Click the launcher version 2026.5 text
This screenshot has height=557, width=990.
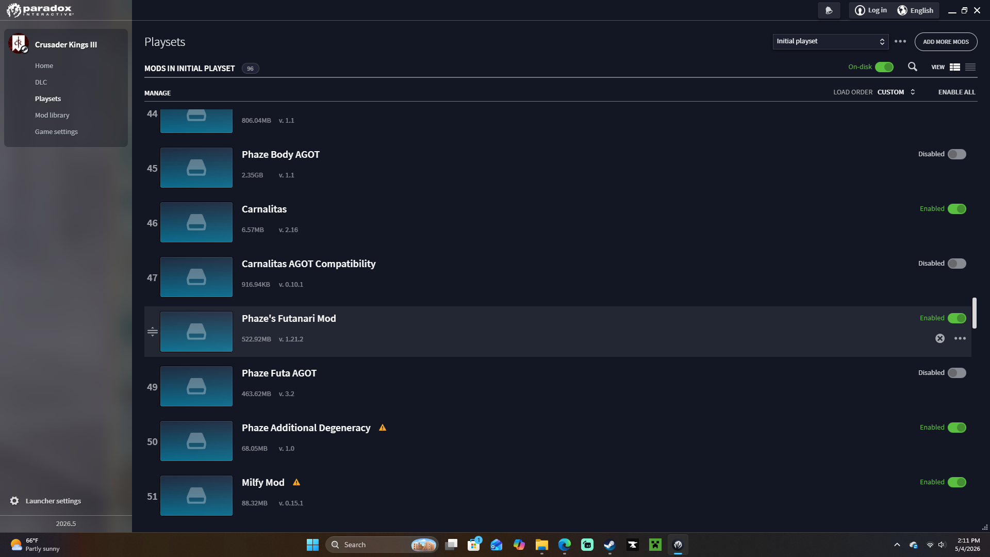point(66,523)
